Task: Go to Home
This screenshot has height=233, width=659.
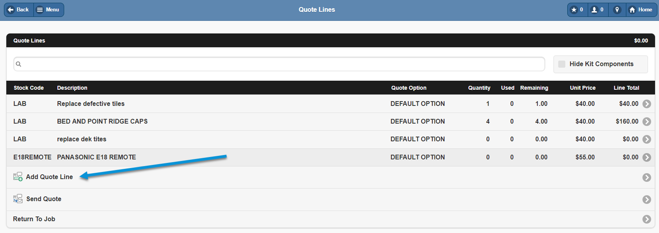Action: coord(641,10)
